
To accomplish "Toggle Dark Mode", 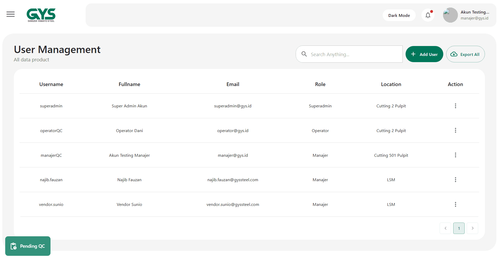I will (x=399, y=15).
